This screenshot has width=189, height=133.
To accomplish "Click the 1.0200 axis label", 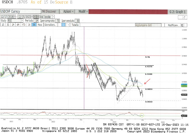I will [x=184, y=30].
